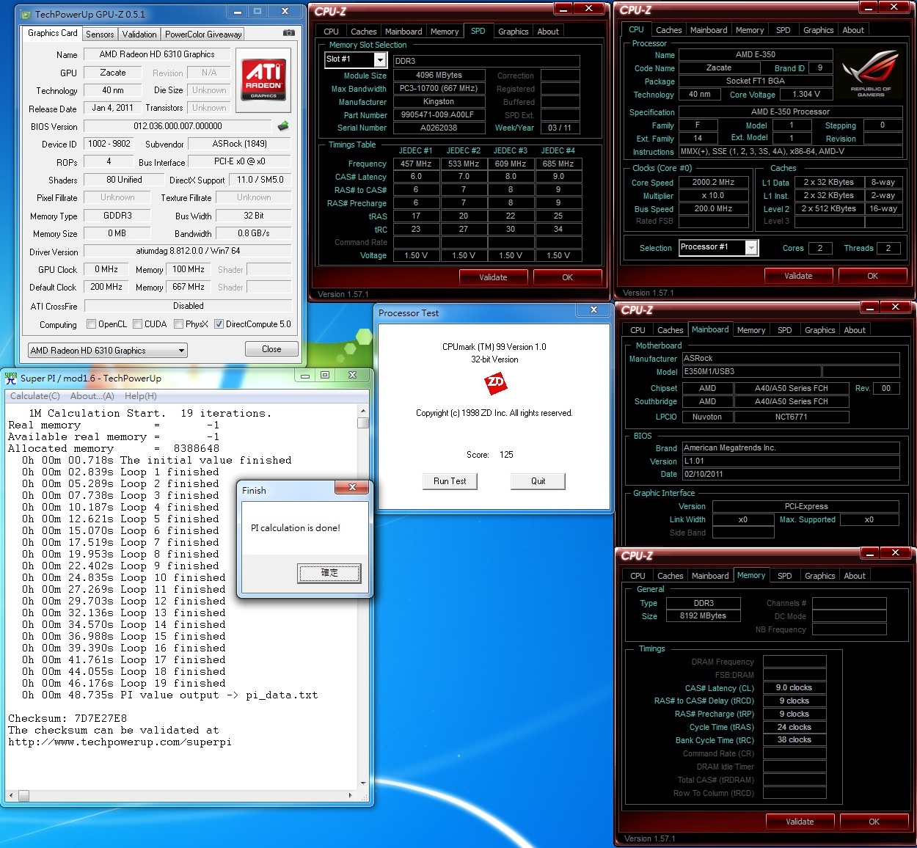Click the Close button in GPU-Z
This screenshot has height=848, width=917.
(271, 349)
